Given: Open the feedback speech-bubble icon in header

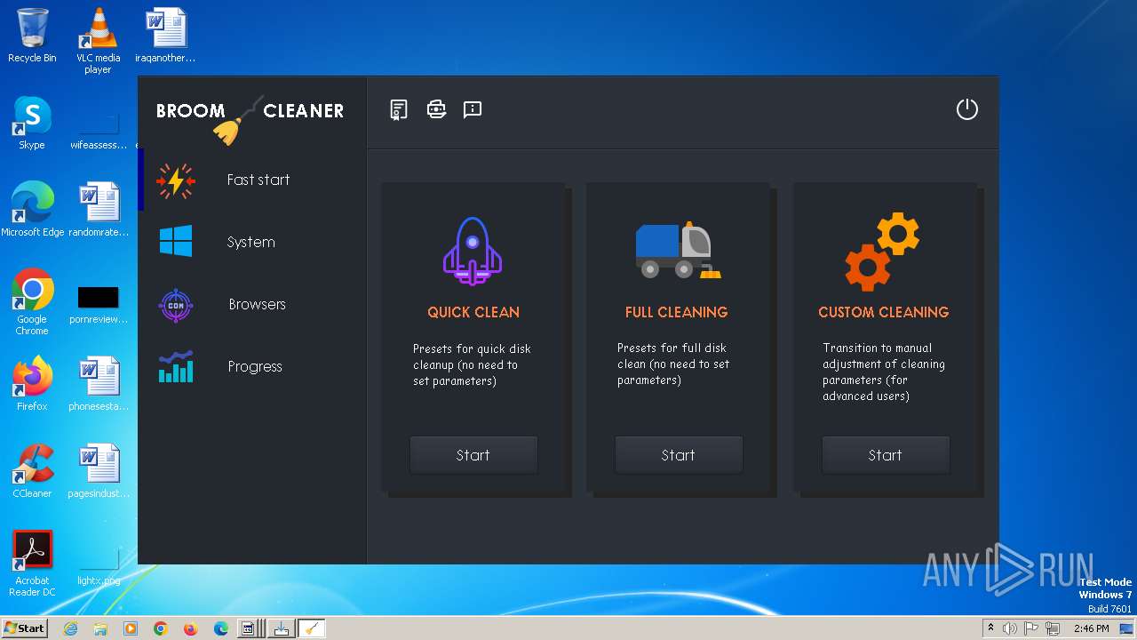Looking at the screenshot, I should [x=473, y=109].
